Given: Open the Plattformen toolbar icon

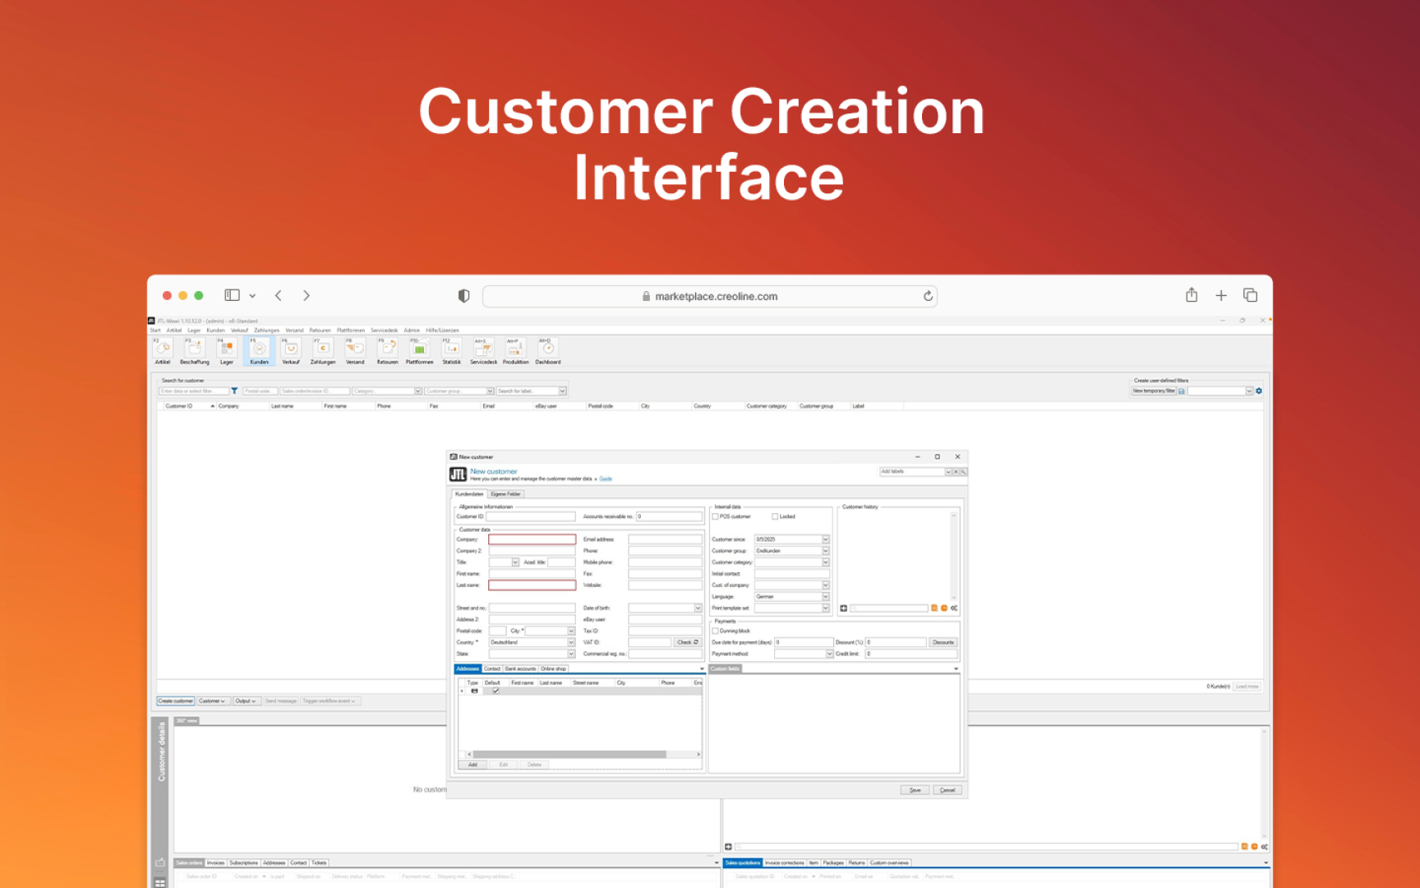Looking at the screenshot, I should click(x=419, y=351).
